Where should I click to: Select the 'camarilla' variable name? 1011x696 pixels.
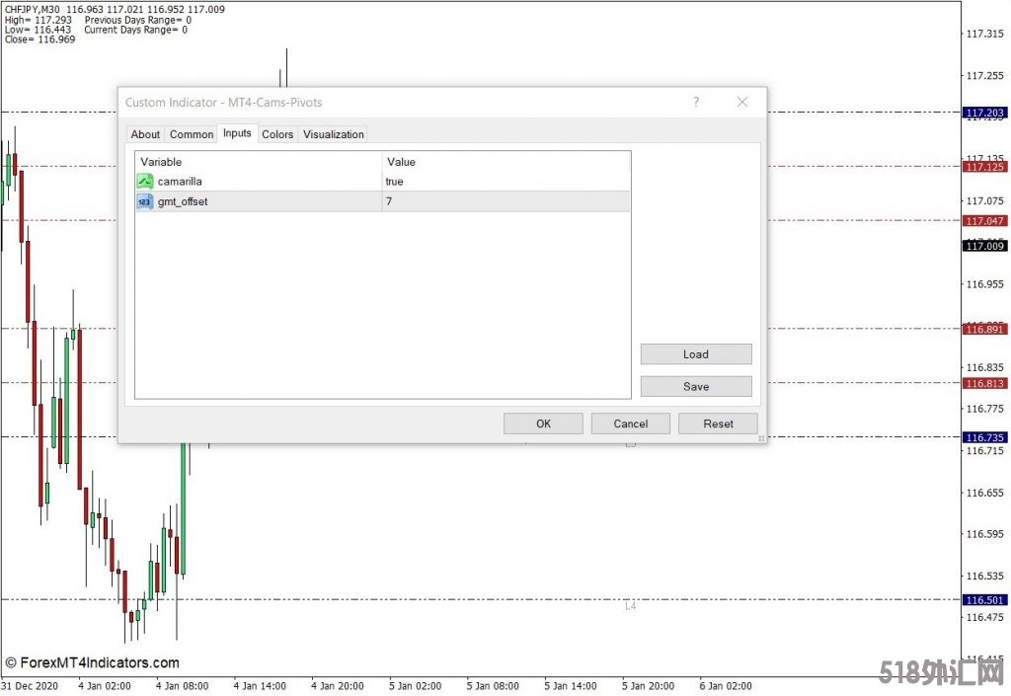click(180, 181)
